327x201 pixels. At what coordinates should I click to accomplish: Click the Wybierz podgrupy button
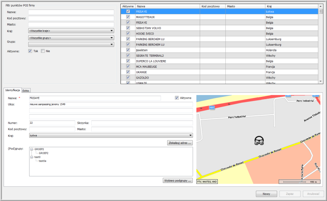pyautogui.click(x=178, y=180)
